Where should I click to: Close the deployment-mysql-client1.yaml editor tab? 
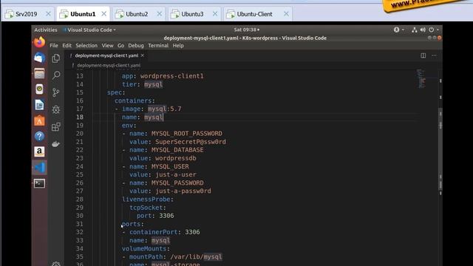(143, 55)
